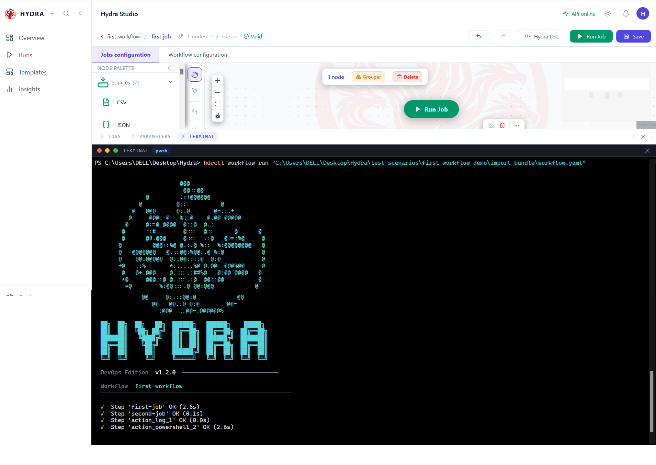This screenshot has width=656, height=465.
Task: Click the terminal scrollbar thumb
Action: tap(652, 402)
